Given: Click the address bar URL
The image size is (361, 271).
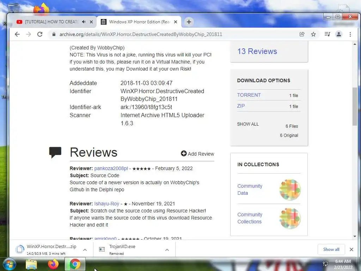Looking at the screenshot, I should (x=141, y=34).
